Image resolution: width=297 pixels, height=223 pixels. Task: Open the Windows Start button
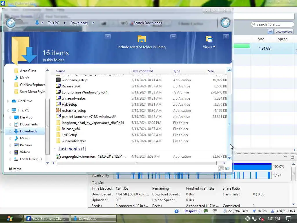coord(10,219)
